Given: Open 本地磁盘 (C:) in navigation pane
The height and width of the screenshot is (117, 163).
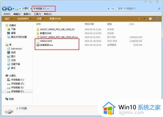Looking at the screenshot, I should 18,80.
